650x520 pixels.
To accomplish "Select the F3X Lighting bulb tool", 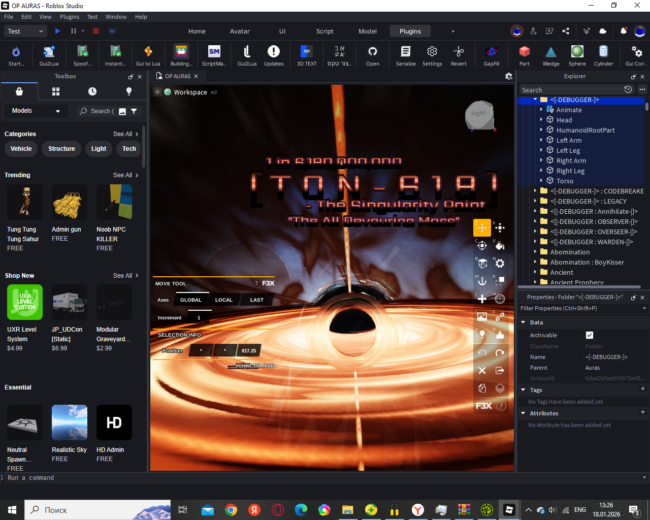I will click(482, 335).
